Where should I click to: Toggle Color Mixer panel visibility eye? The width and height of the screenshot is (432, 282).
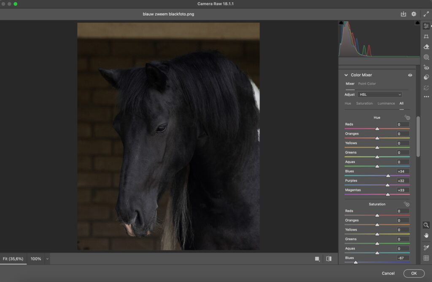click(x=410, y=75)
